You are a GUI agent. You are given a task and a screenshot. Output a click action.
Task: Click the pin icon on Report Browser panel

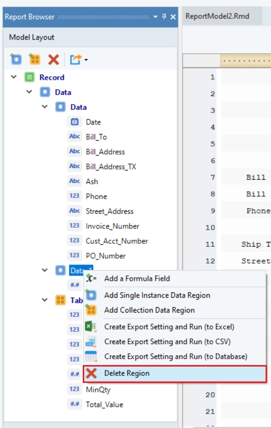[x=164, y=17]
